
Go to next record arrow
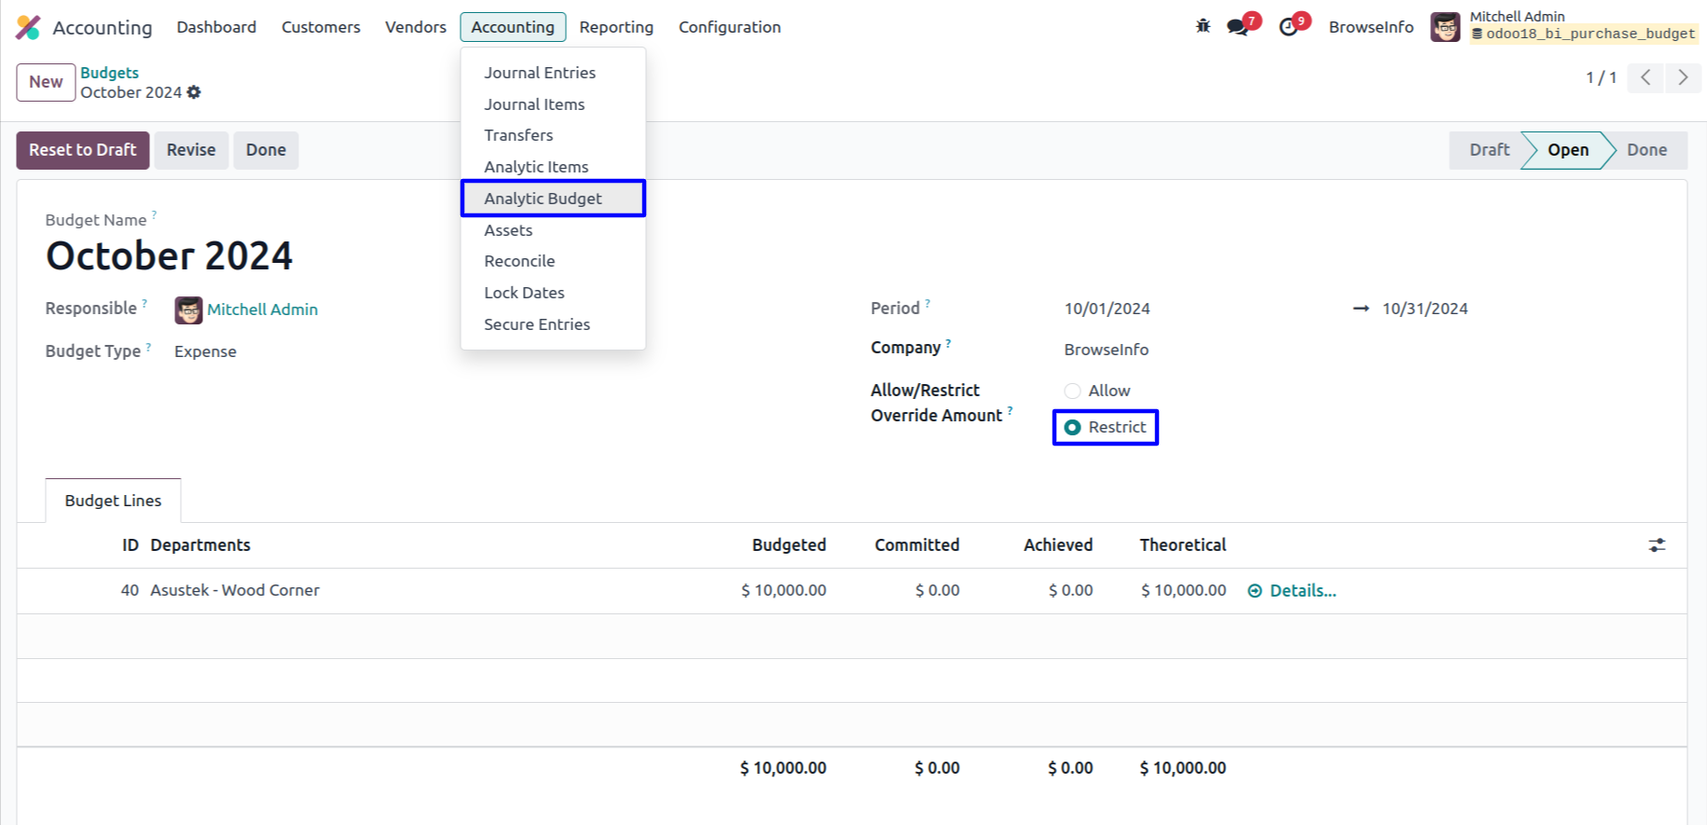tap(1682, 77)
